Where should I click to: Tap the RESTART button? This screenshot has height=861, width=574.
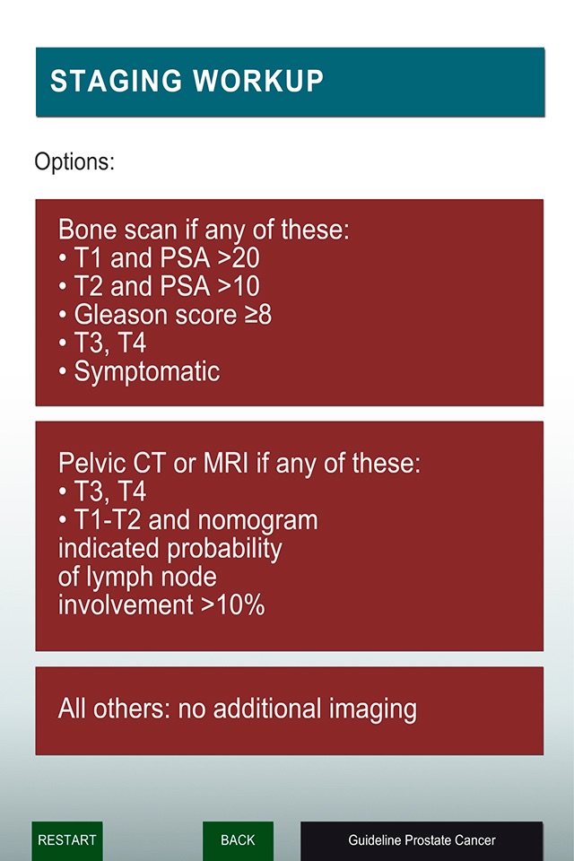point(67,840)
